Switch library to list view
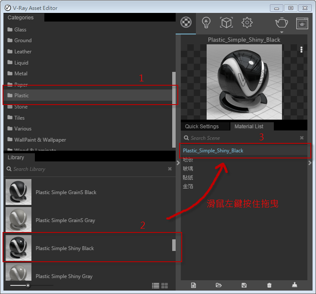The width and height of the screenshot is (316, 294). point(155,285)
